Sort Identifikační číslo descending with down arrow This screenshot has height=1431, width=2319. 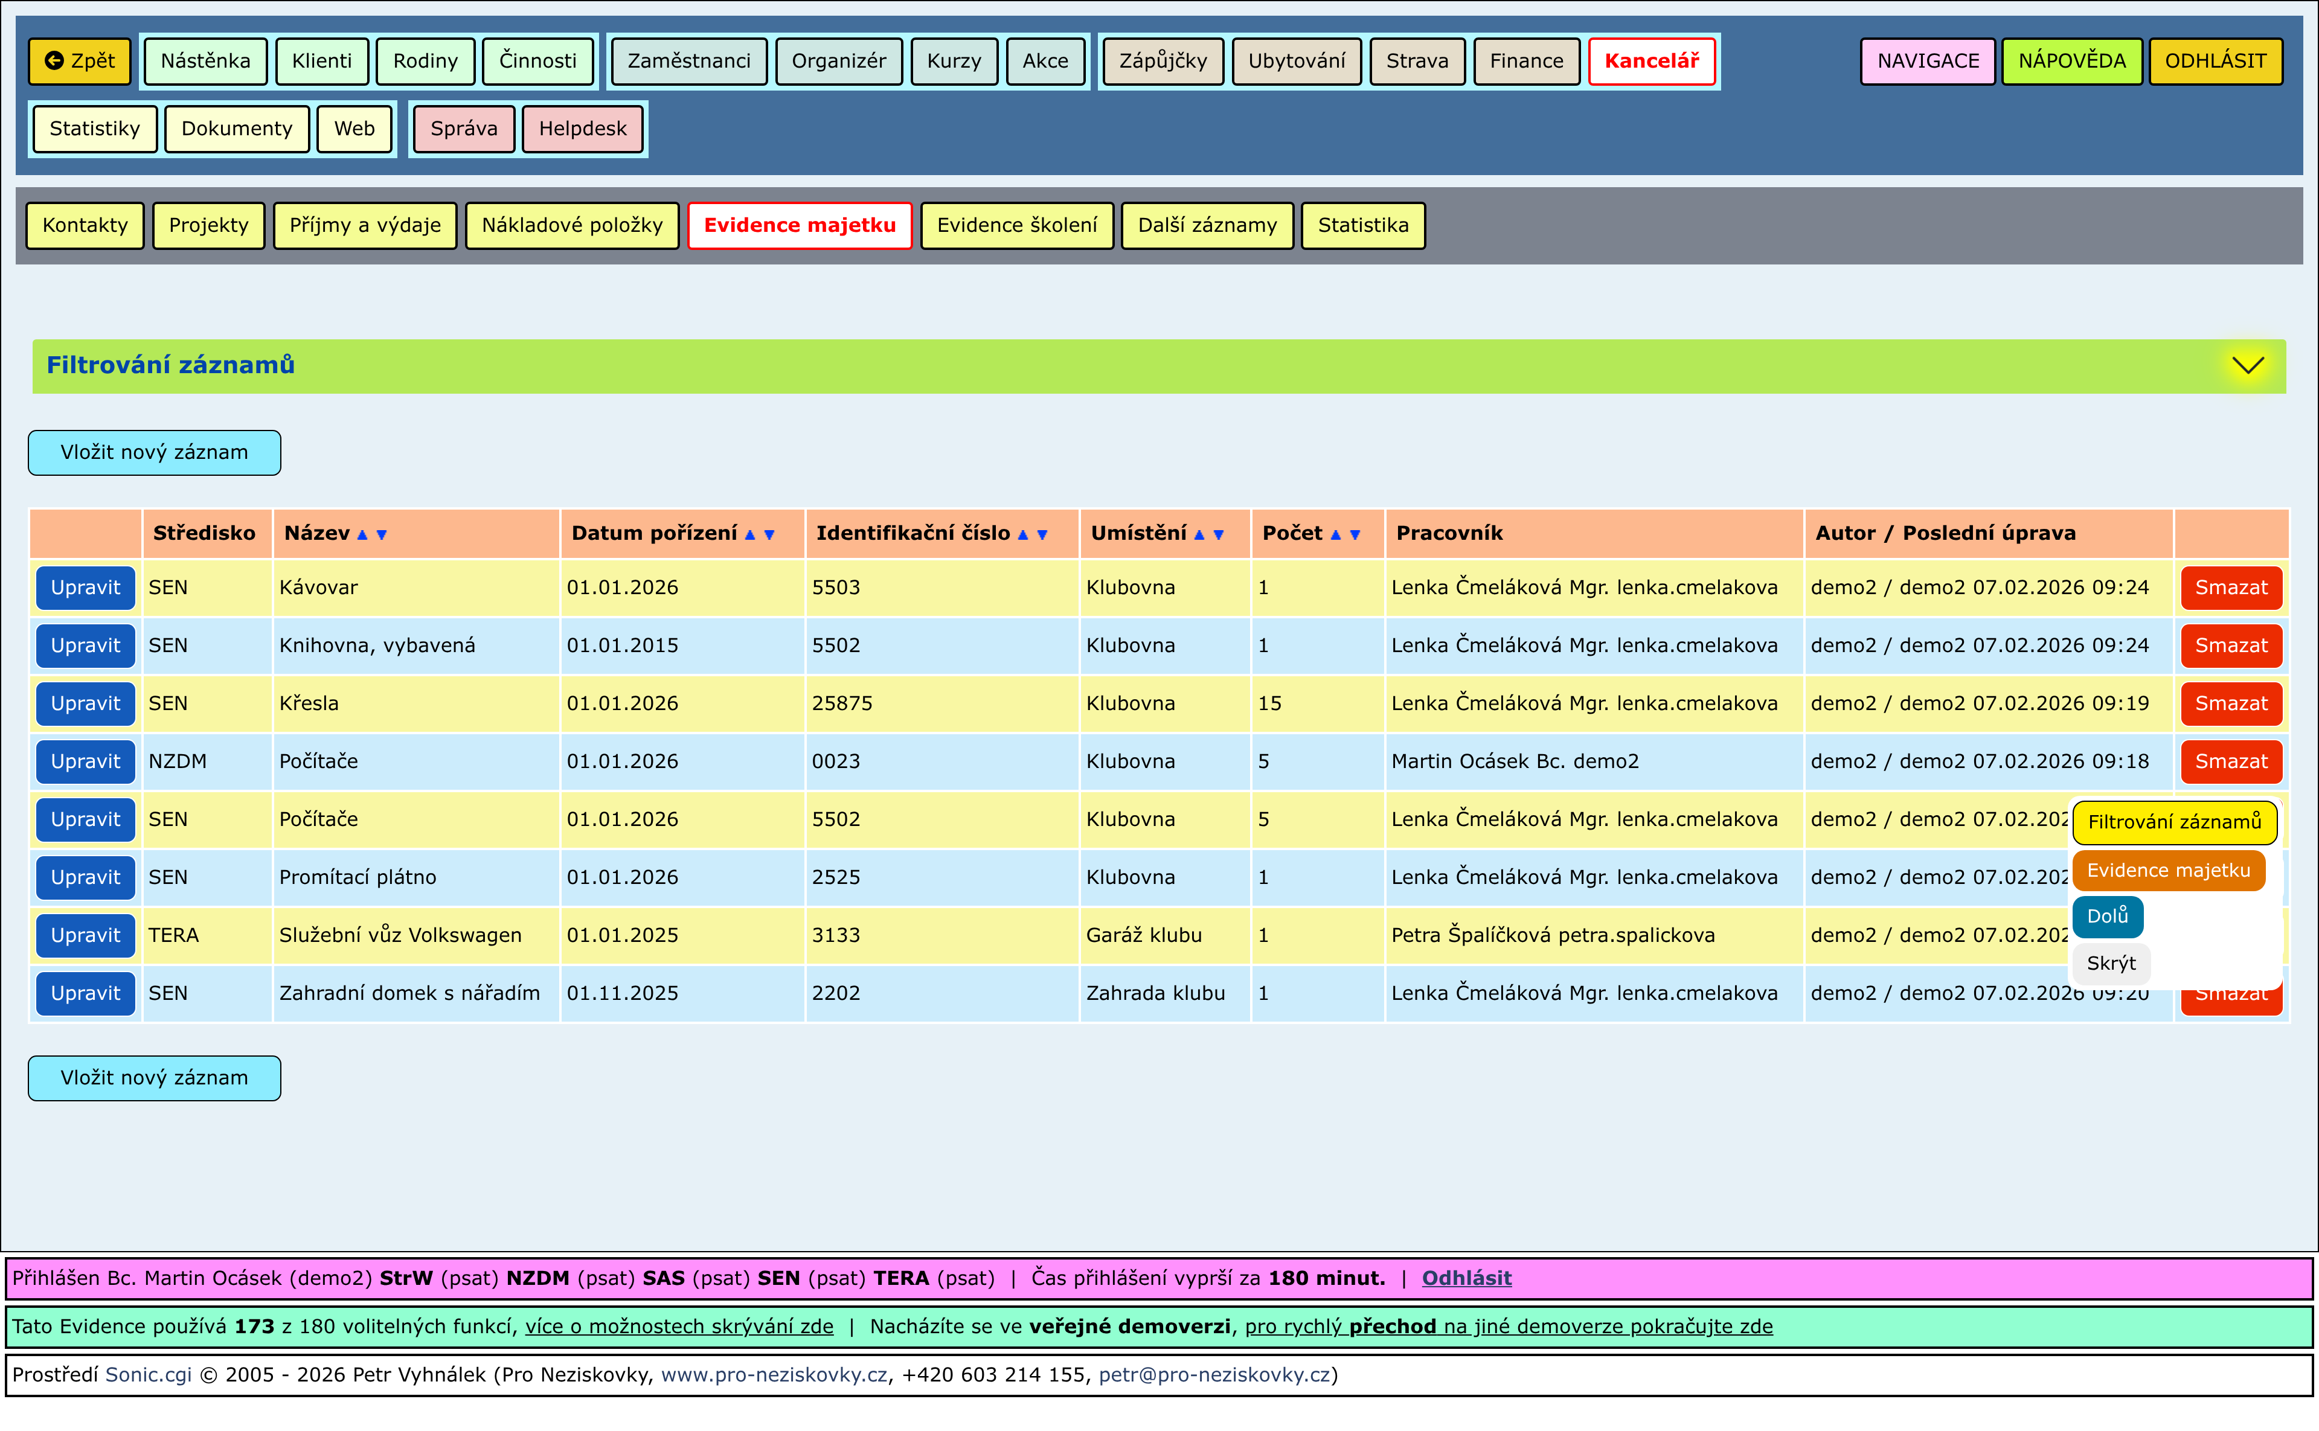click(x=1042, y=535)
